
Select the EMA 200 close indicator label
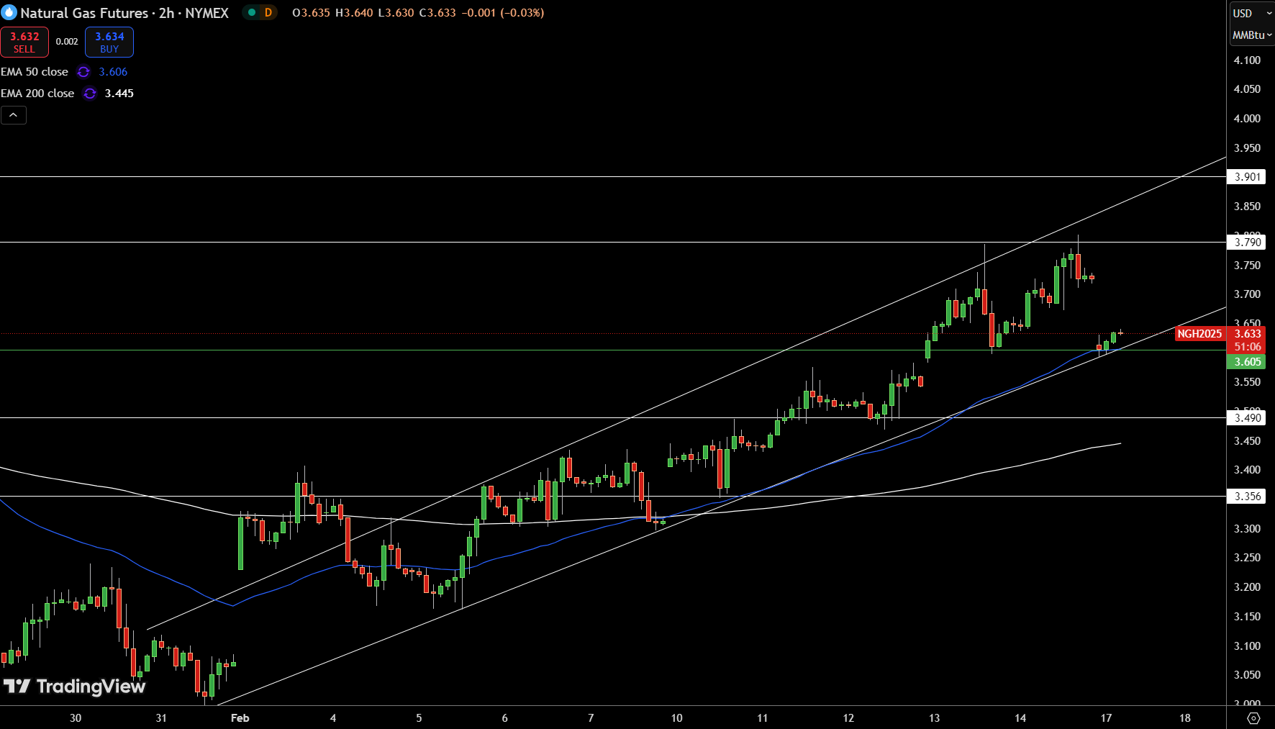tap(37, 94)
